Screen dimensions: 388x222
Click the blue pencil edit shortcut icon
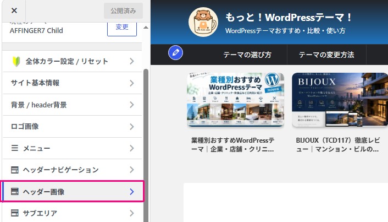(175, 52)
